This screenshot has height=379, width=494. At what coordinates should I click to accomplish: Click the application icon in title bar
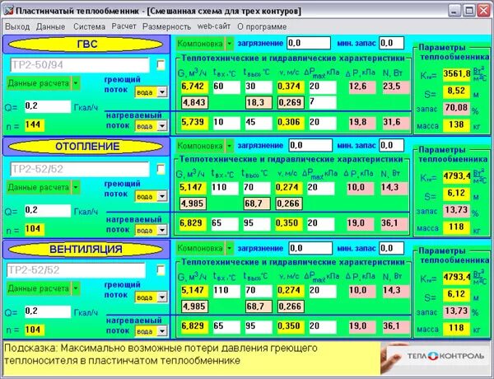point(8,11)
